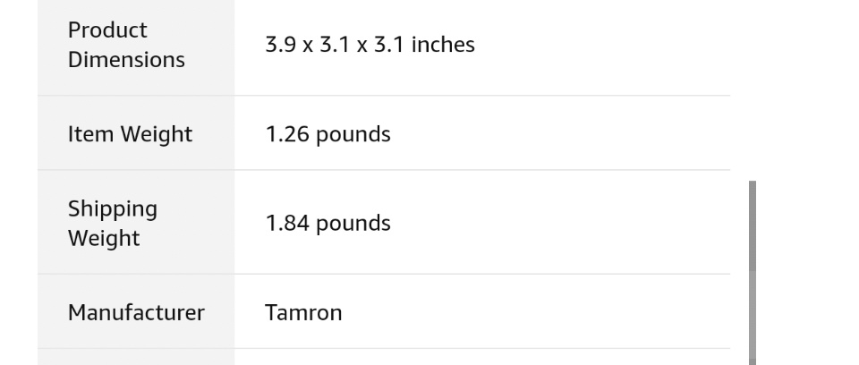Click the Manufacturer label
This screenshot has height=365, width=859.
[x=136, y=312]
